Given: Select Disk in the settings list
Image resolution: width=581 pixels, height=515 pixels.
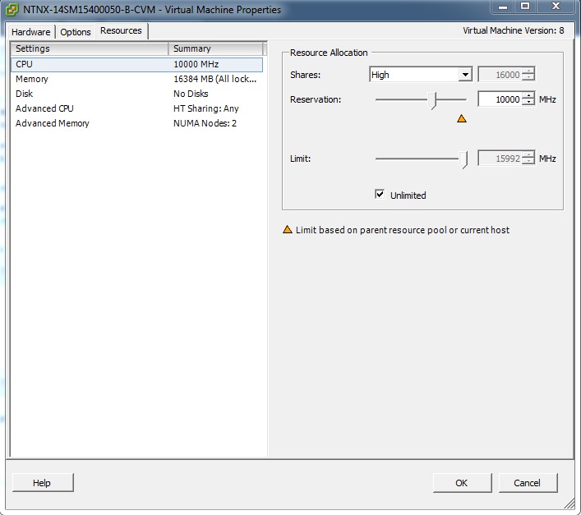Looking at the screenshot, I should pyautogui.click(x=25, y=94).
